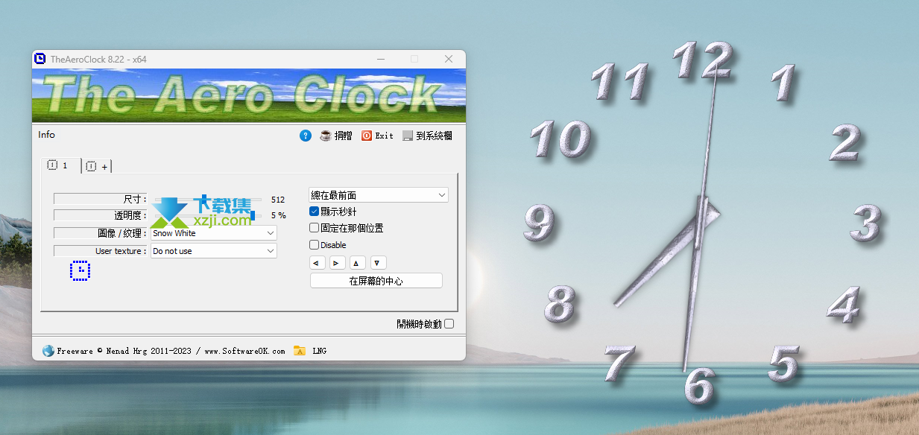Open the 總在最前面 dropdown
The height and width of the screenshot is (435, 919).
pyautogui.click(x=379, y=195)
